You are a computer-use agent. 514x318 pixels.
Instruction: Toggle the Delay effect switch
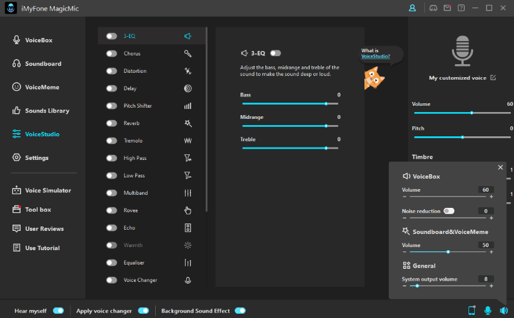[x=112, y=88]
